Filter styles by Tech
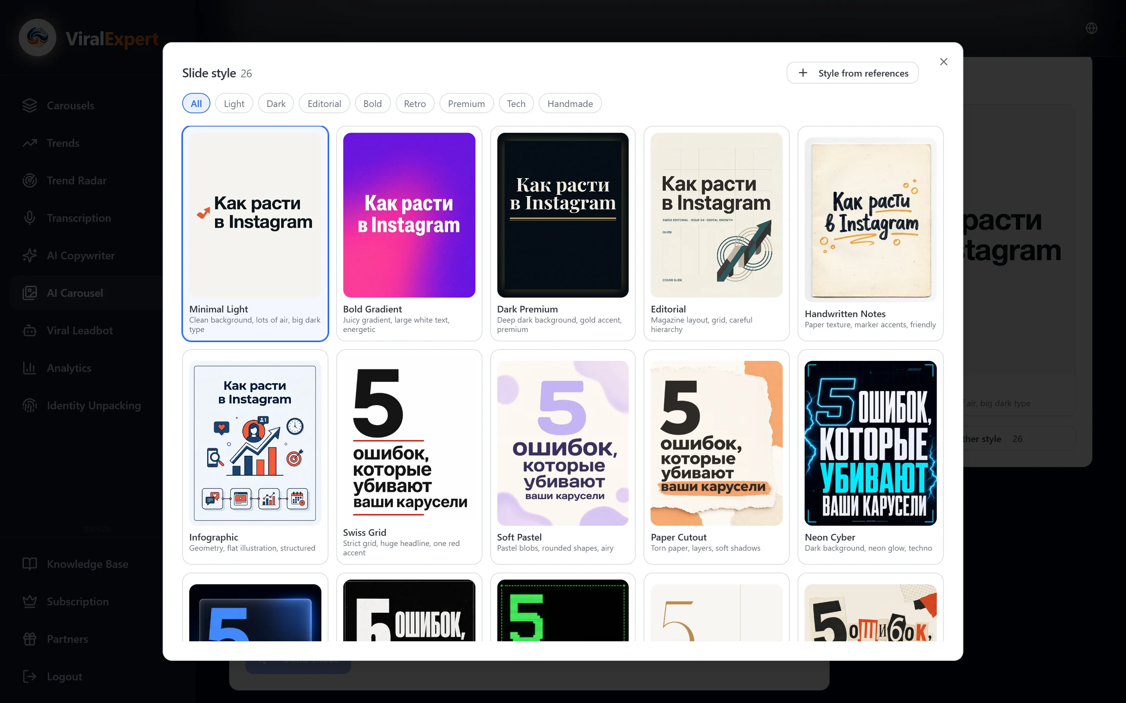 pyautogui.click(x=516, y=103)
